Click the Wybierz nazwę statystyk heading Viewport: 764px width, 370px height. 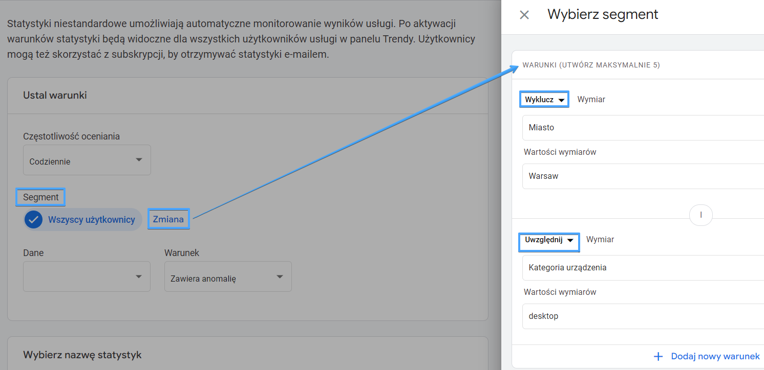(x=82, y=355)
